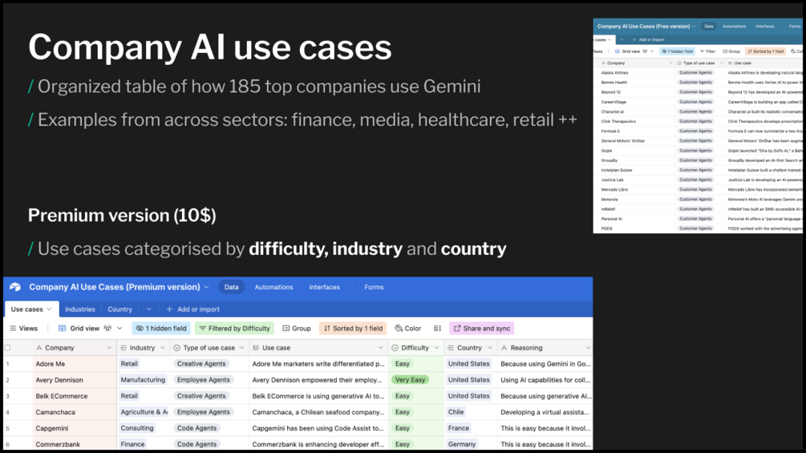Click the Grid view icon in Free version window
Screen dimensions: 806x453
point(618,51)
